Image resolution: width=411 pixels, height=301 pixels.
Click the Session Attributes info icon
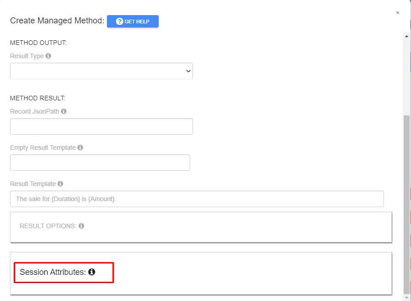[x=91, y=272]
